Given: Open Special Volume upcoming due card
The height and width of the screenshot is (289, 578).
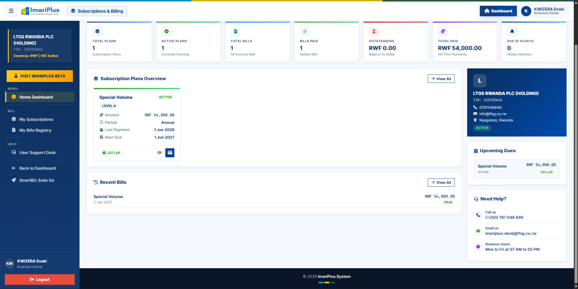Looking at the screenshot, I should pyautogui.click(x=517, y=169).
